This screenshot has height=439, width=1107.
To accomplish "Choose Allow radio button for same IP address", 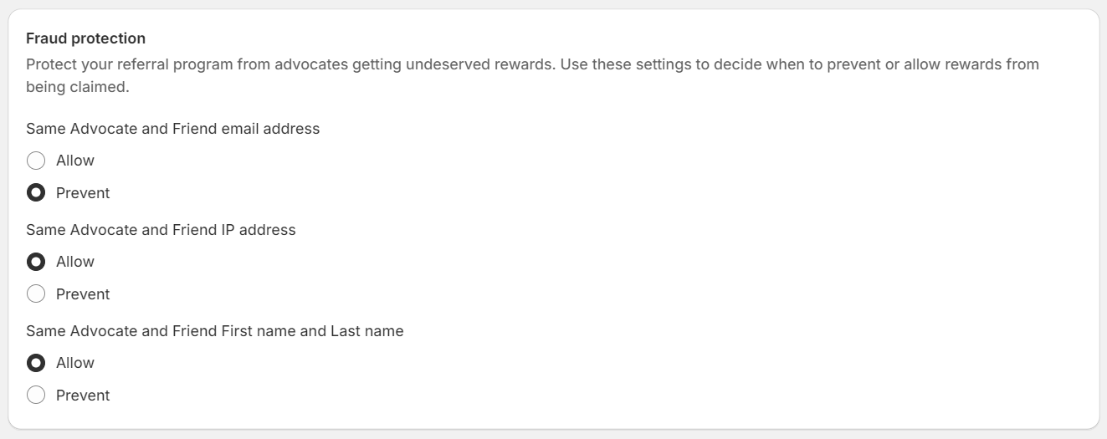I will pyautogui.click(x=36, y=262).
